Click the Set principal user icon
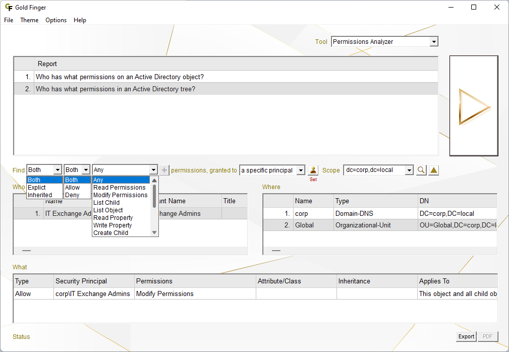This screenshot has width=509, height=352. tap(313, 170)
